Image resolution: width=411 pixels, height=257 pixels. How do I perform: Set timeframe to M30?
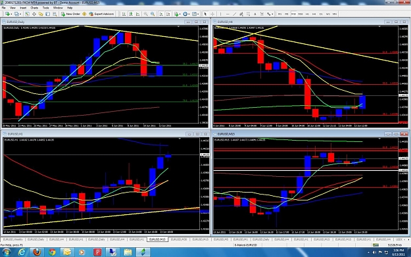point(301,14)
